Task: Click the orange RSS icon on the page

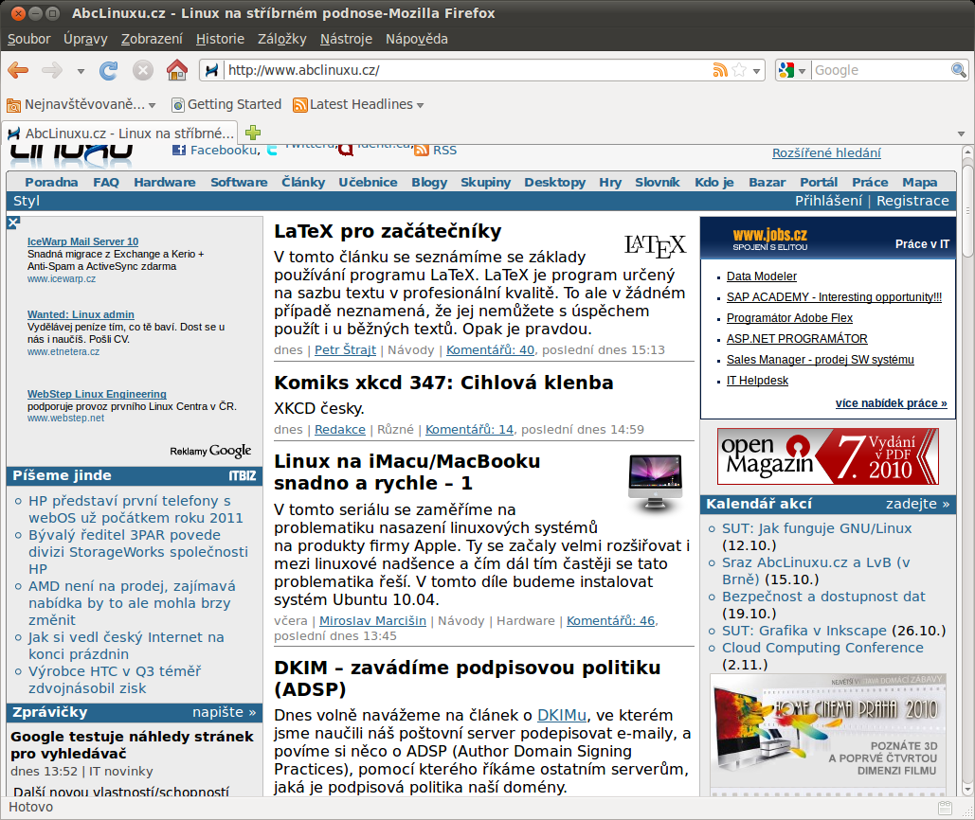Action: [422, 150]
